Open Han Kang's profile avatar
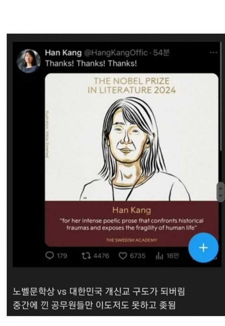Image resolution: width=225 pixels, height=326 pixels. click(x=29, y=60)
